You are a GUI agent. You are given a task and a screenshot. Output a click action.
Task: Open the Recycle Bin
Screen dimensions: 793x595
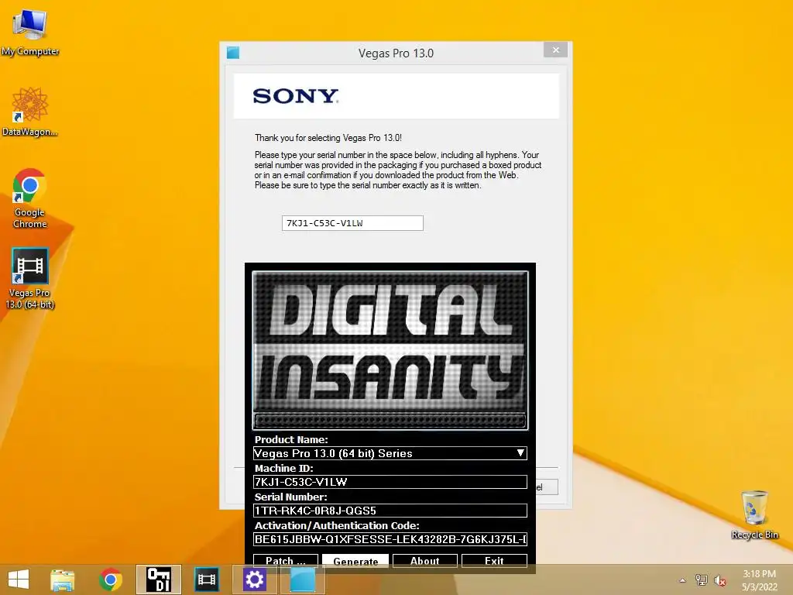coord(754,514)
